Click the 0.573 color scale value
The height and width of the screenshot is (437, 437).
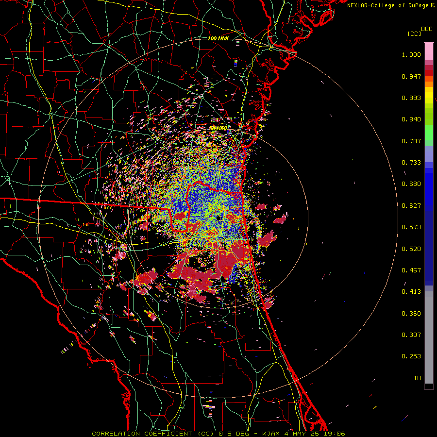tap(411, 227)
